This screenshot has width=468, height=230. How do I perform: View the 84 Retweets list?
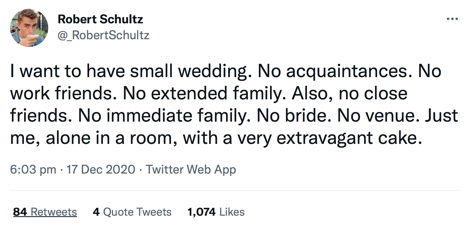click(45, 212)
